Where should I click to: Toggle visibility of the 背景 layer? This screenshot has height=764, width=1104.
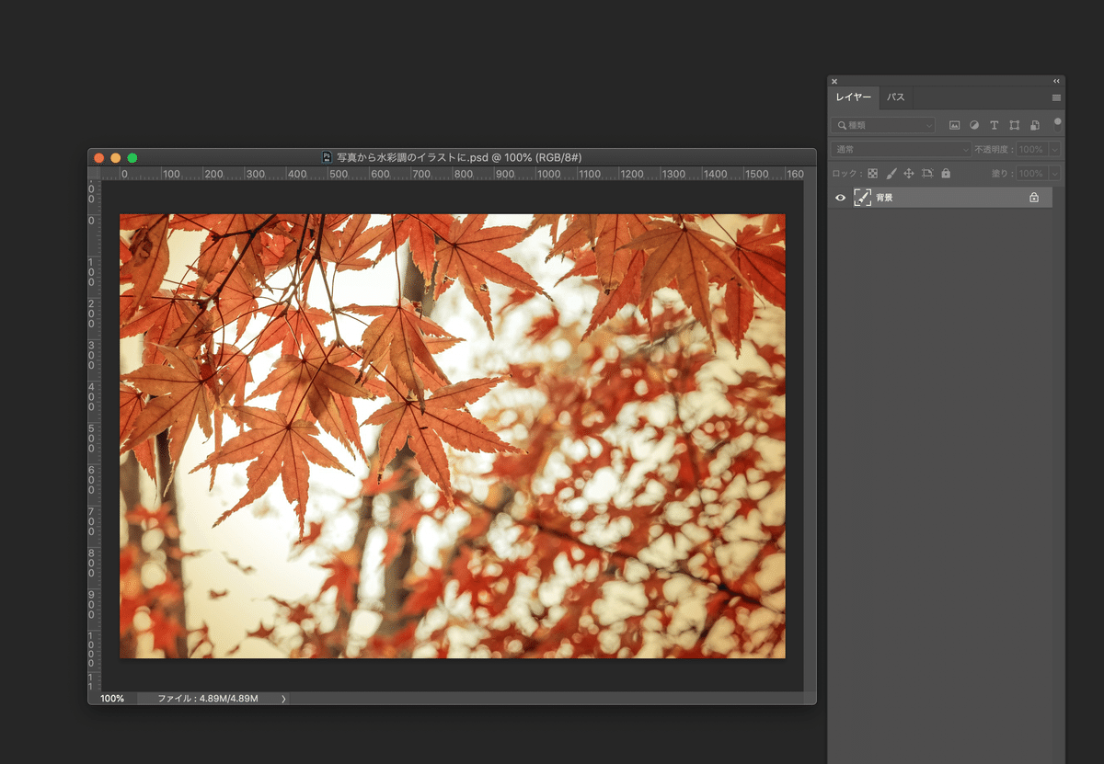pos(840,198)
